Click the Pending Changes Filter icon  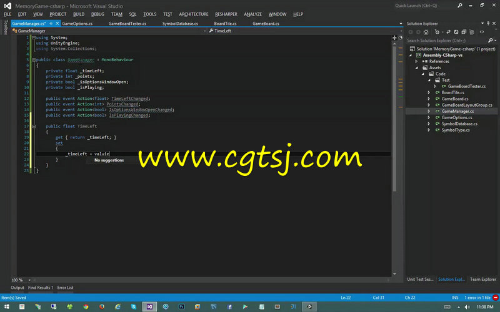pos(437,32)
